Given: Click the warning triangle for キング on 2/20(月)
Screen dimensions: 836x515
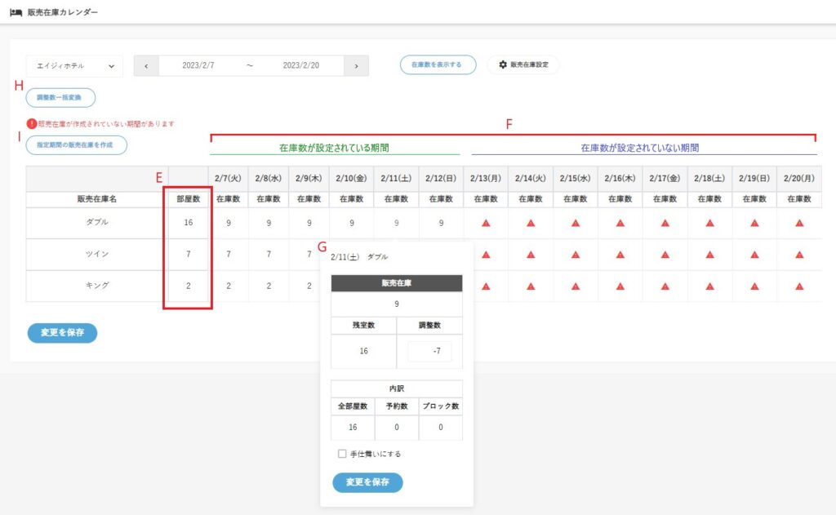Looking at the screenshot, I should point(798,286).
